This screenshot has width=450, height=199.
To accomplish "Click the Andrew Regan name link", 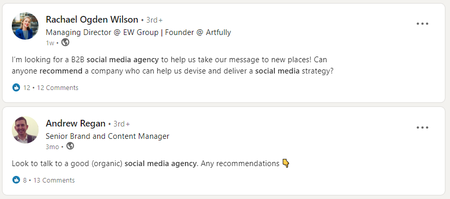I will click(76, 123).
